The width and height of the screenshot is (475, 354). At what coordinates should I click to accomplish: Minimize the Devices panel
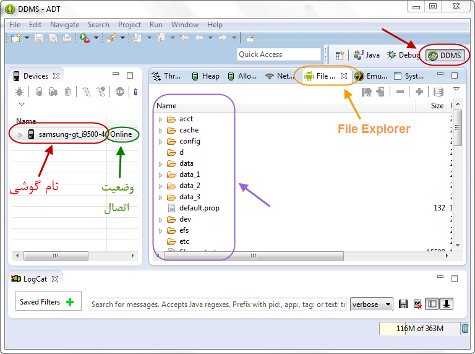[x=116, y=74]
